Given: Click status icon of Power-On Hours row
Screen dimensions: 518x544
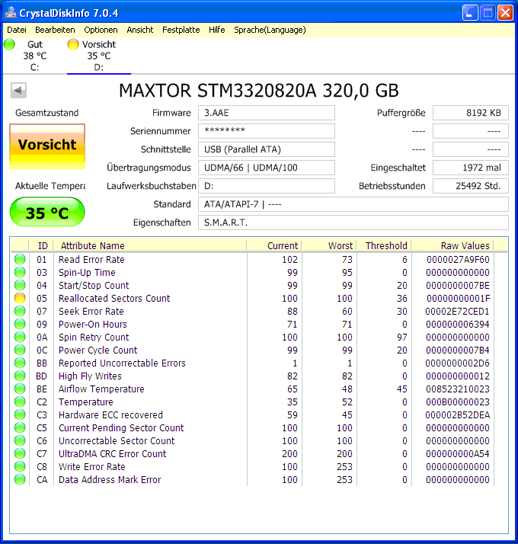Looking at the screenshot, I should (20, 324).
